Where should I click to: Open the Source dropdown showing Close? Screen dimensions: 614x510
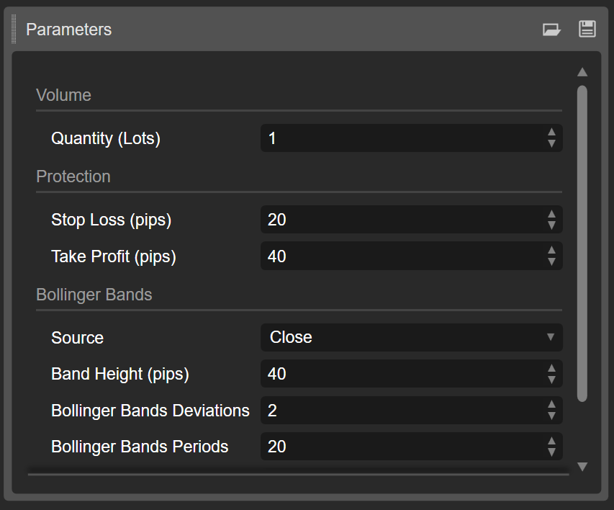(411, 337)
